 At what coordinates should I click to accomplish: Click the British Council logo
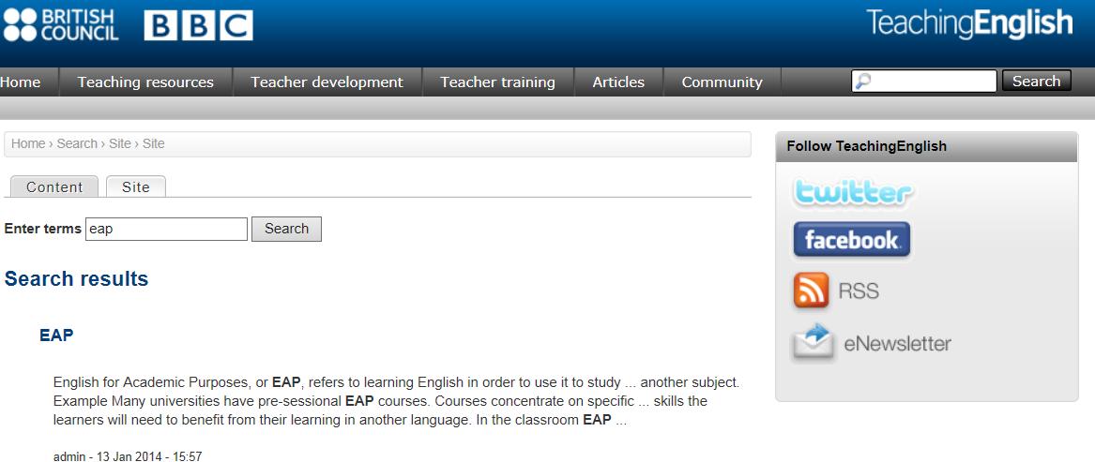[x=61, y=25]
